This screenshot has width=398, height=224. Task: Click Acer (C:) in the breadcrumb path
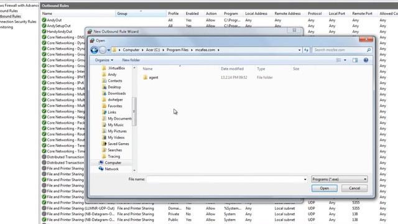pos(153,50)
